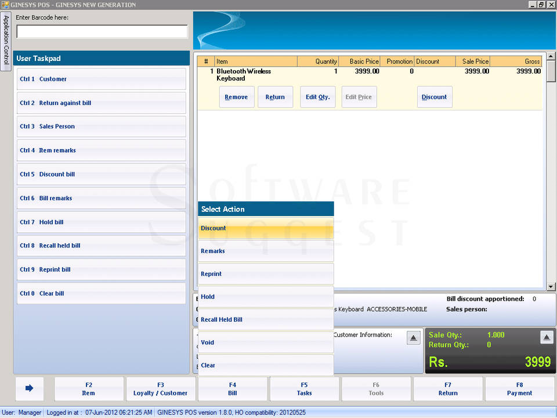This screenshot has width=557, height=418.
Task: Select Discount in Select Action menu
Action: point(266,228)
